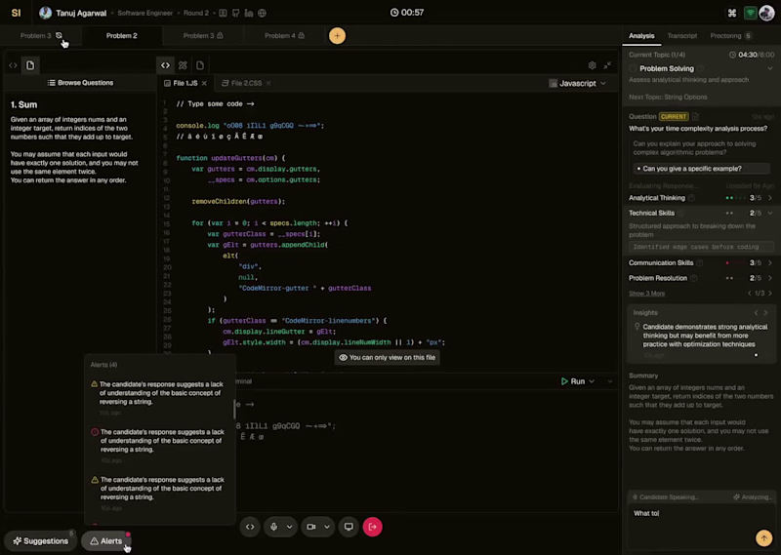Screen dimensions: 781x555
Task: Expand Problem Resolution score row
Action: tap(770, 278)
